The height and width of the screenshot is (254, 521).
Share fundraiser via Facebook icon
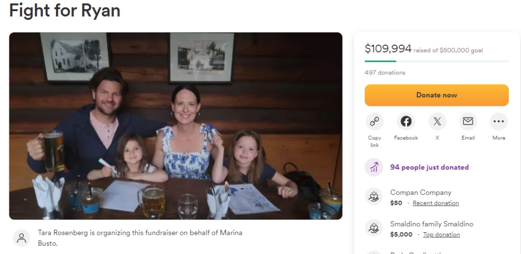406,122
